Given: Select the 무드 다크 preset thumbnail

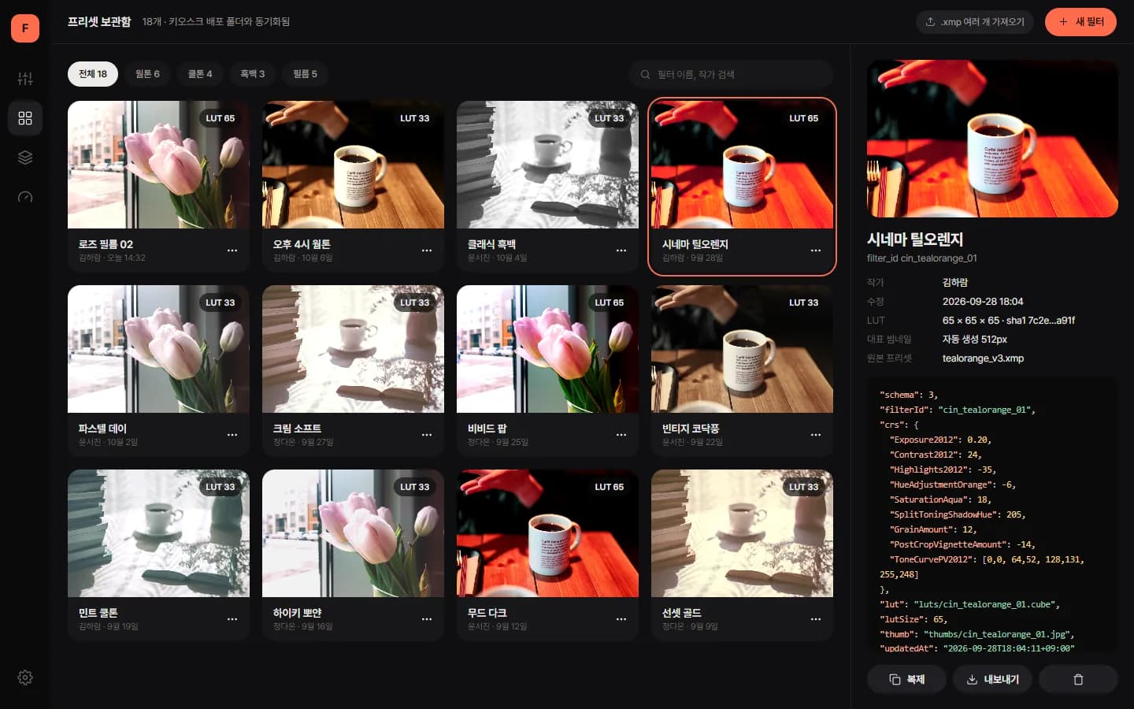Looking at the screenshot, I should click(x=547, y=533).
